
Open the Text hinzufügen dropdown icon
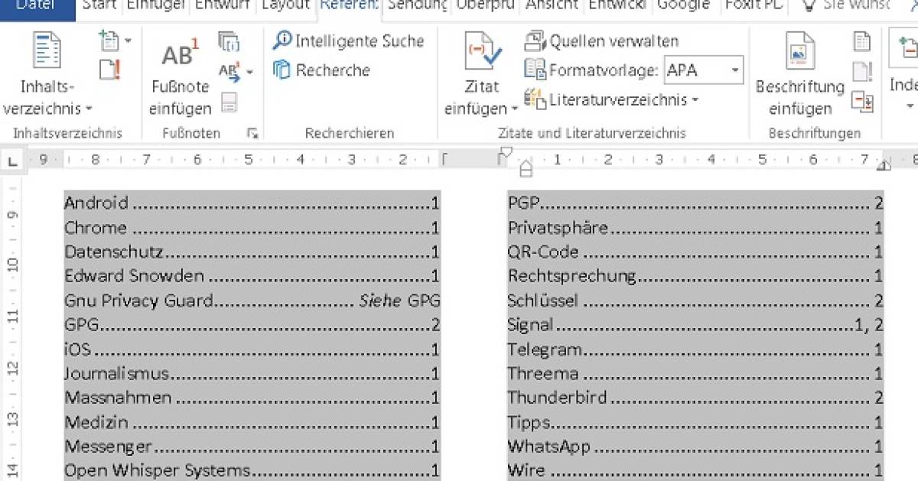tap(115, 41)
